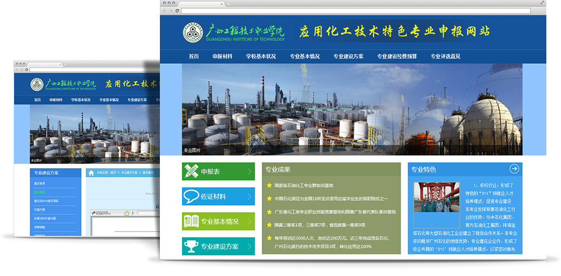This screenshot has height=276, width=561.
Task: Click the pencil-ruler icon on 申报表 button
Action: 191,172
